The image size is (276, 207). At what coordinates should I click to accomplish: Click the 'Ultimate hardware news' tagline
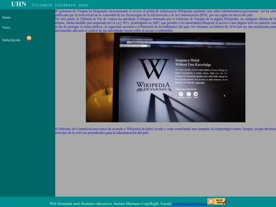(60, 5)
